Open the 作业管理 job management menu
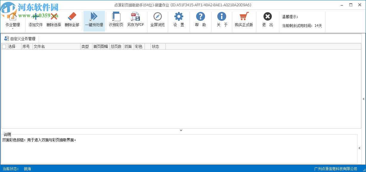 click(13, 21)
